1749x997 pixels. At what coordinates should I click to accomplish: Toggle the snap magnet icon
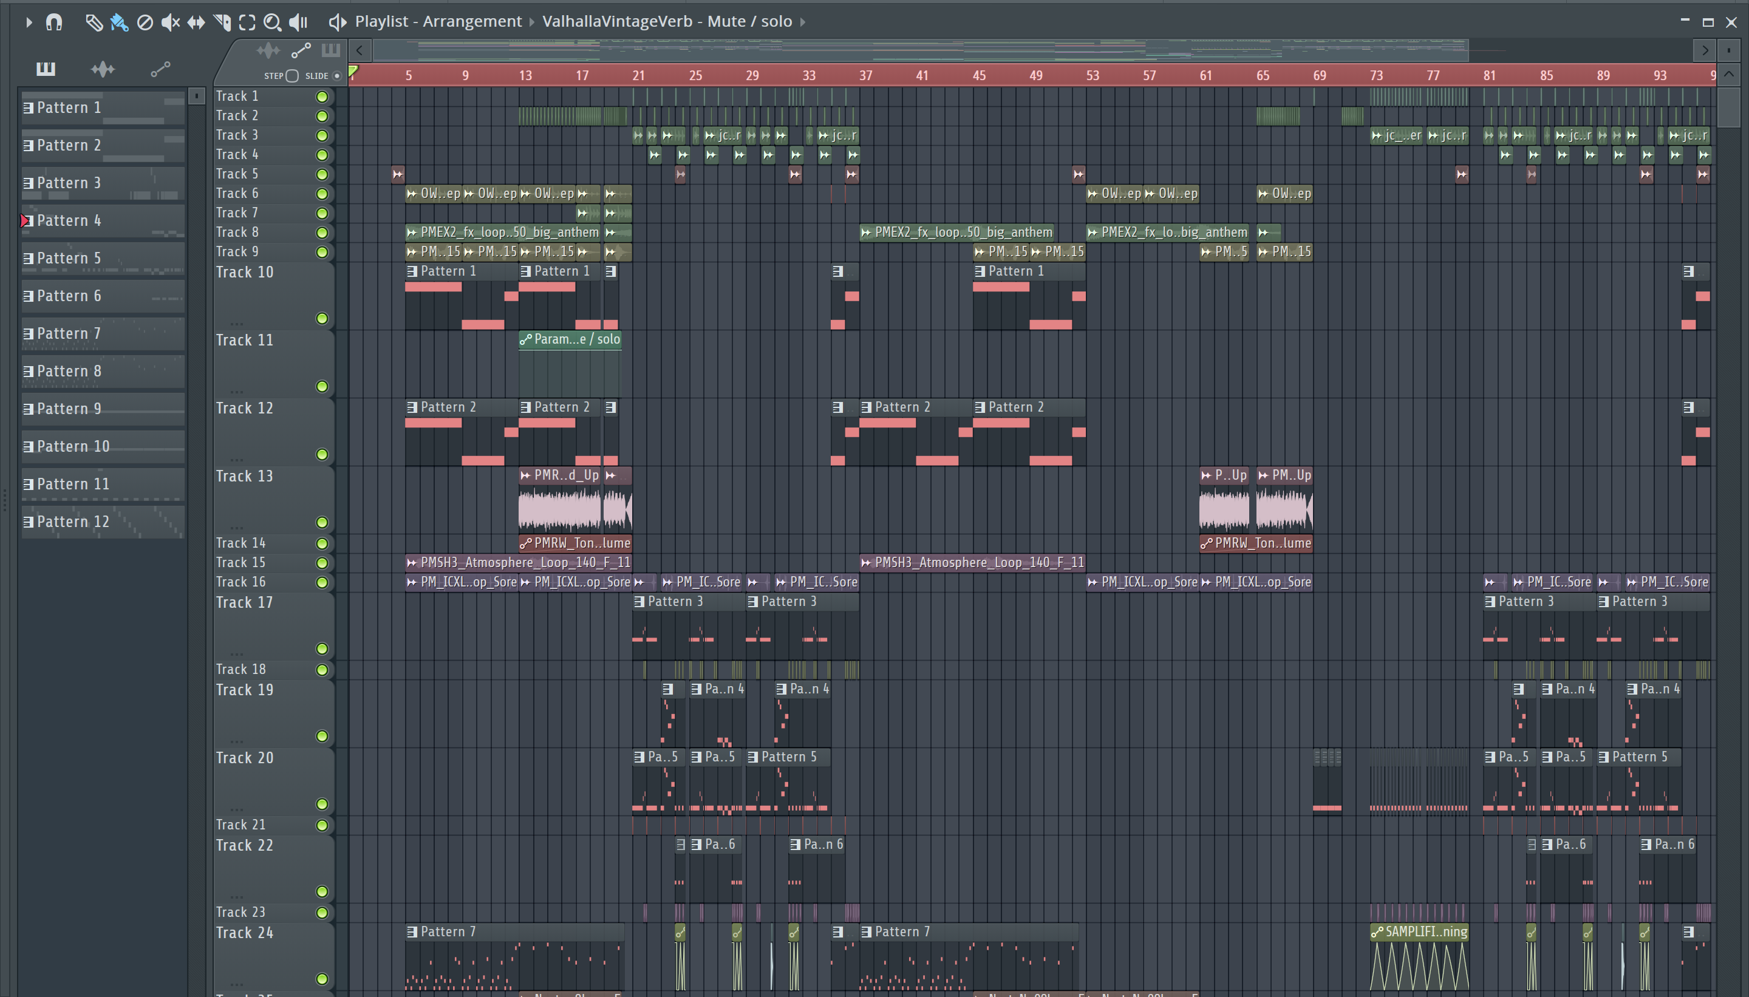click(54, 22)
